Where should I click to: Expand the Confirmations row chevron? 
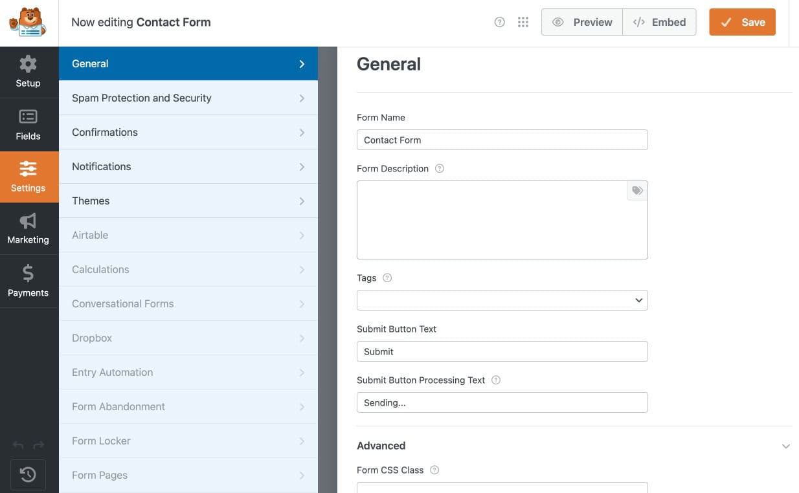(302, 132)
